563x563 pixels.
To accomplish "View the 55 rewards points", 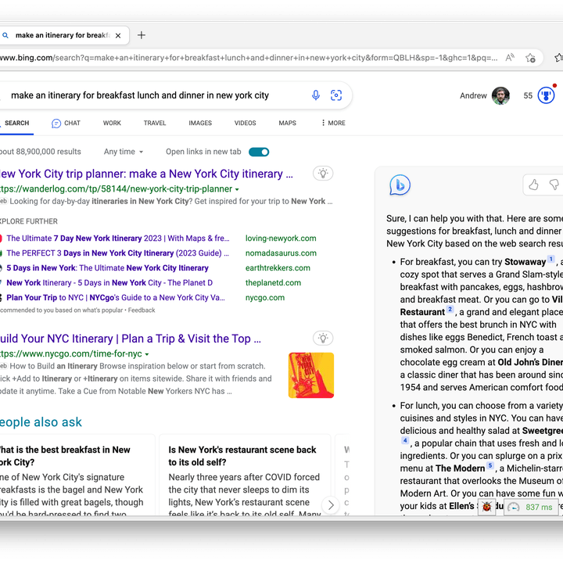I will tap(528, 95).
